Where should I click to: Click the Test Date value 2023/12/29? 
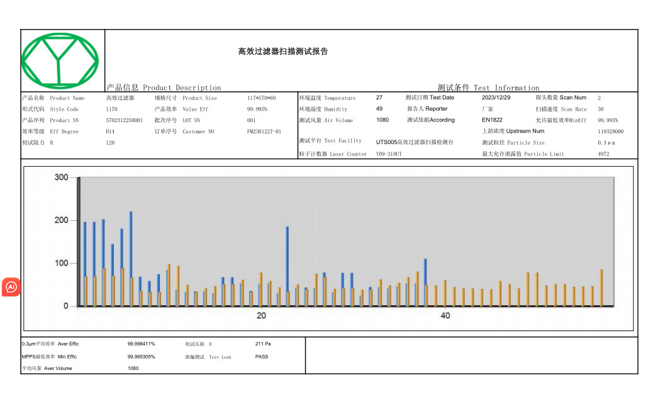click(x=496, y=98)
